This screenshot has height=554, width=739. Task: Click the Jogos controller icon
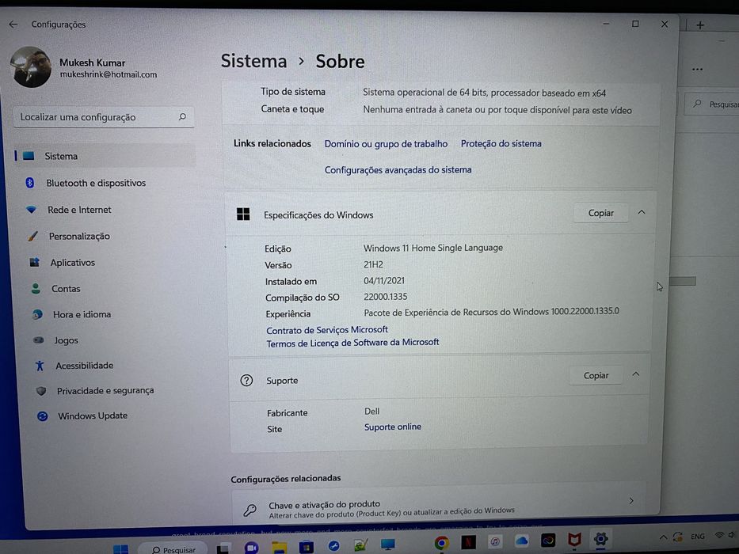point(39,340)
